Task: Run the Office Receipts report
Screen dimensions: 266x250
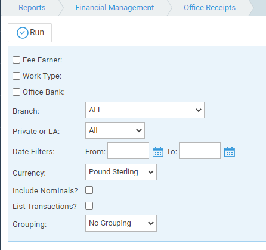Action: [30, 33]
